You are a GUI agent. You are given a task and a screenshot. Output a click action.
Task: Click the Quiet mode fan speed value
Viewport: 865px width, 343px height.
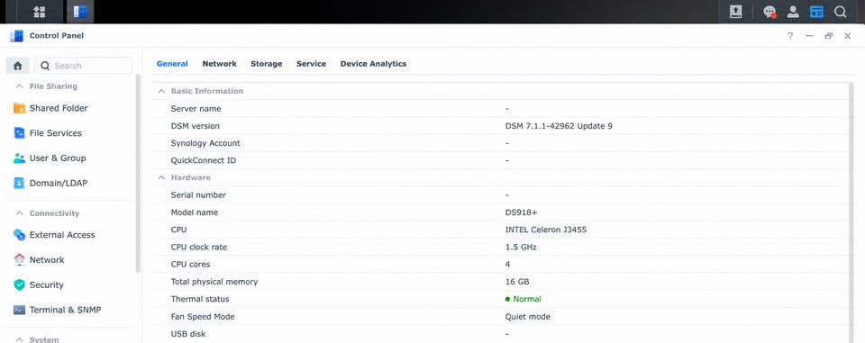coord(528,317)
